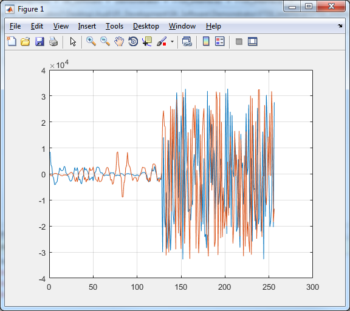Screen dimensions: 350x311
Task: Enable the Rotate 3D tool
Action: pos(133,41)
